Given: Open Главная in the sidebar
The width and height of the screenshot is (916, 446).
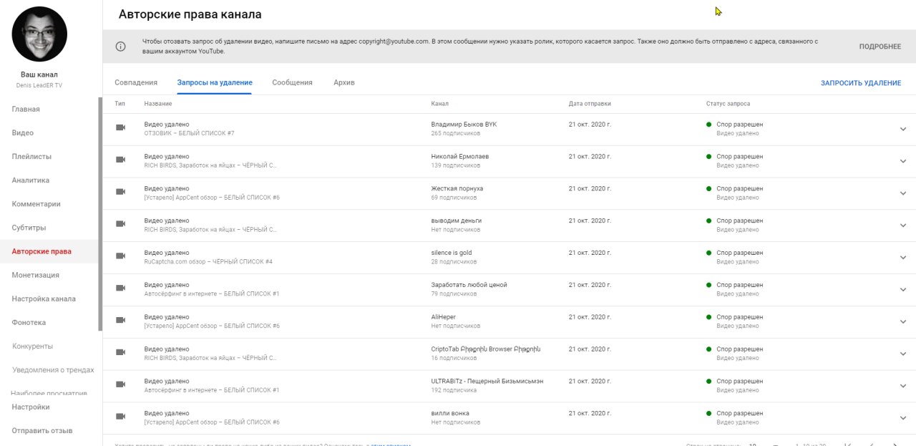Looking at the screenshot, I should click(x=26, y=109).
